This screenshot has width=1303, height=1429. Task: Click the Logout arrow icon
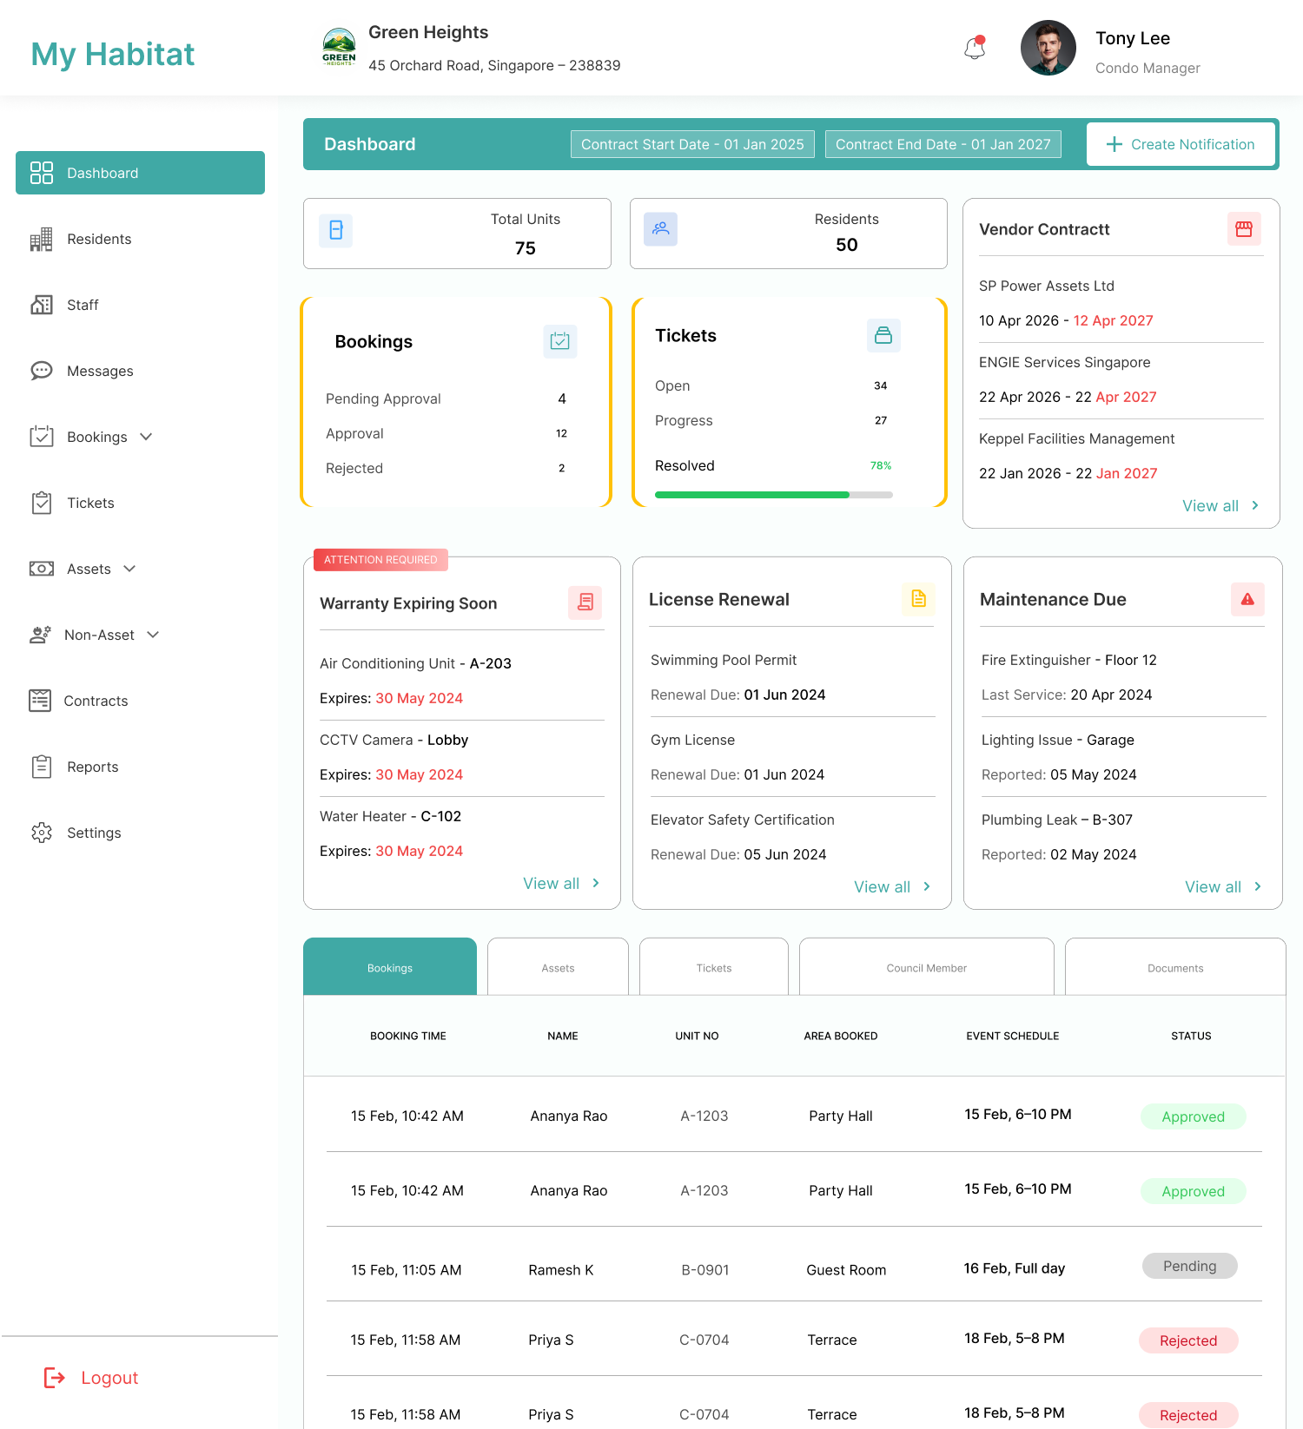tap(55, 1377)
